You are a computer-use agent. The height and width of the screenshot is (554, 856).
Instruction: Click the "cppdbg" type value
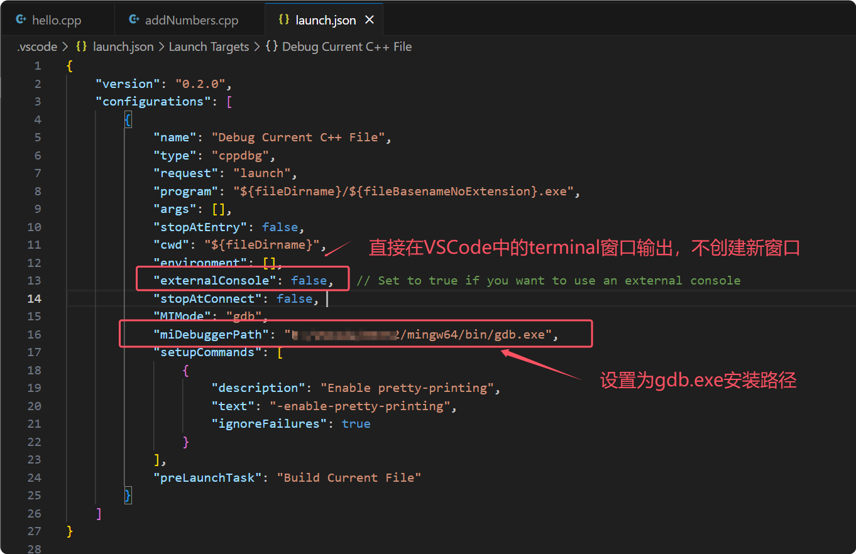pyautogui.click(x=240, y=155)
